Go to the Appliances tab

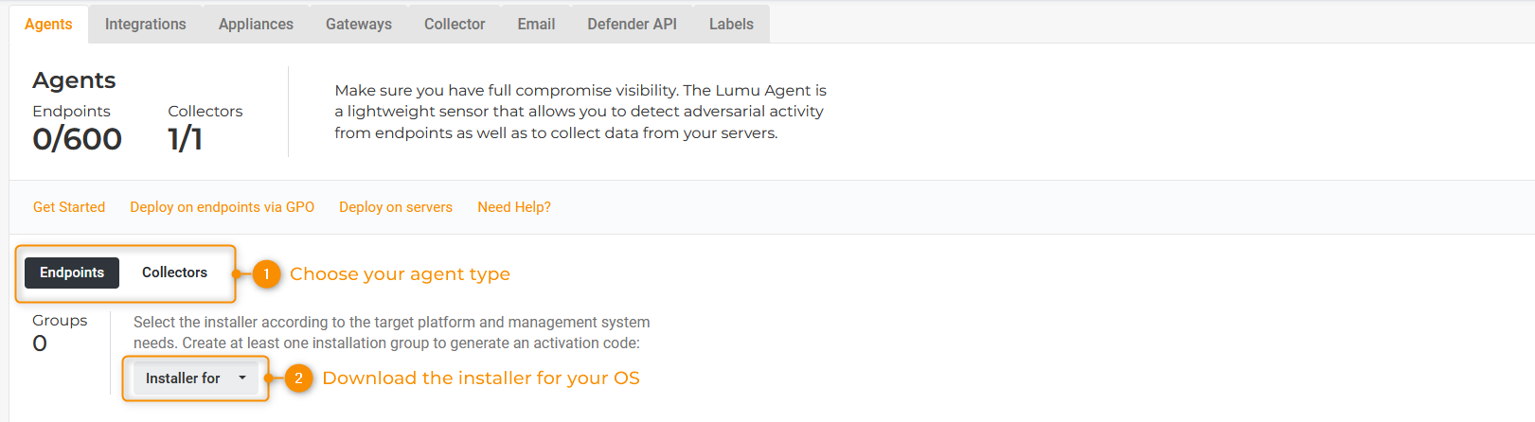tap(256, 25)
